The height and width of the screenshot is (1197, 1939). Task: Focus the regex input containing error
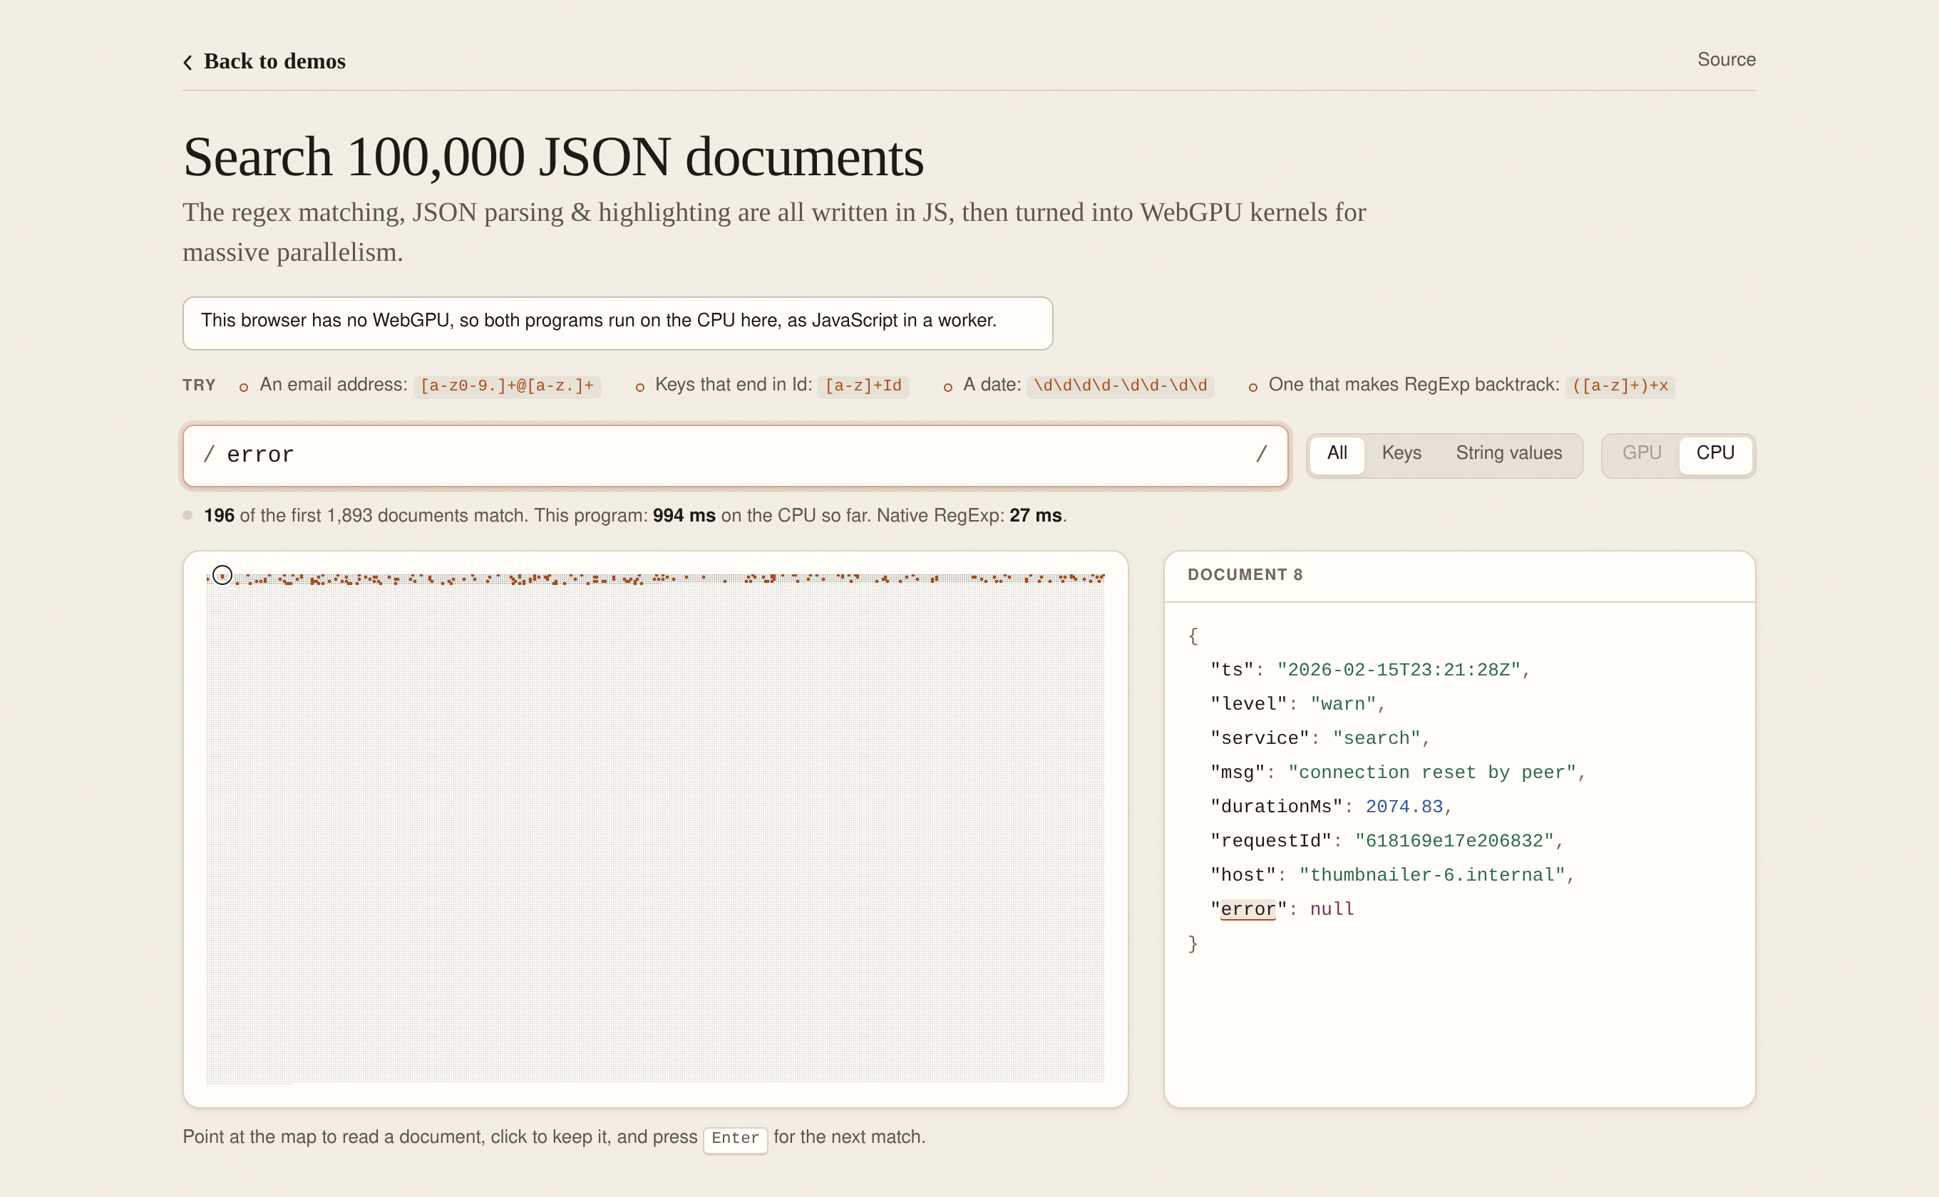(735, 455)
